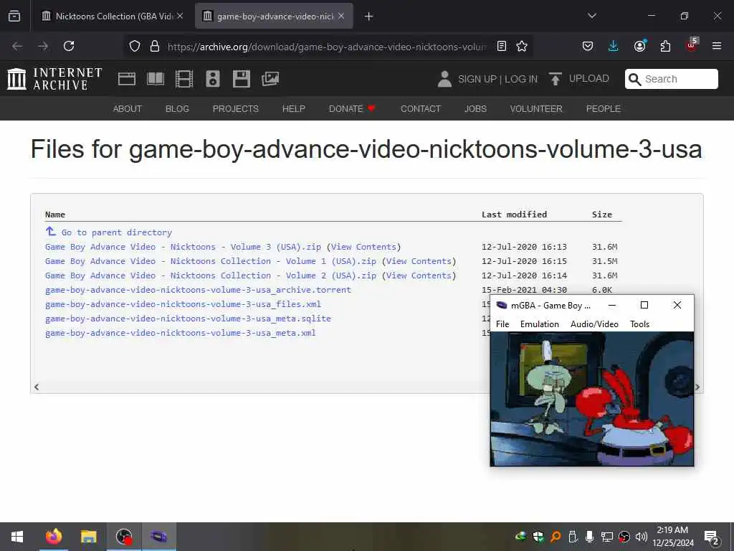Click left arrow of horizontal scrollbar
The height and width of the screenshot is (551, 734).
[37, 387]
